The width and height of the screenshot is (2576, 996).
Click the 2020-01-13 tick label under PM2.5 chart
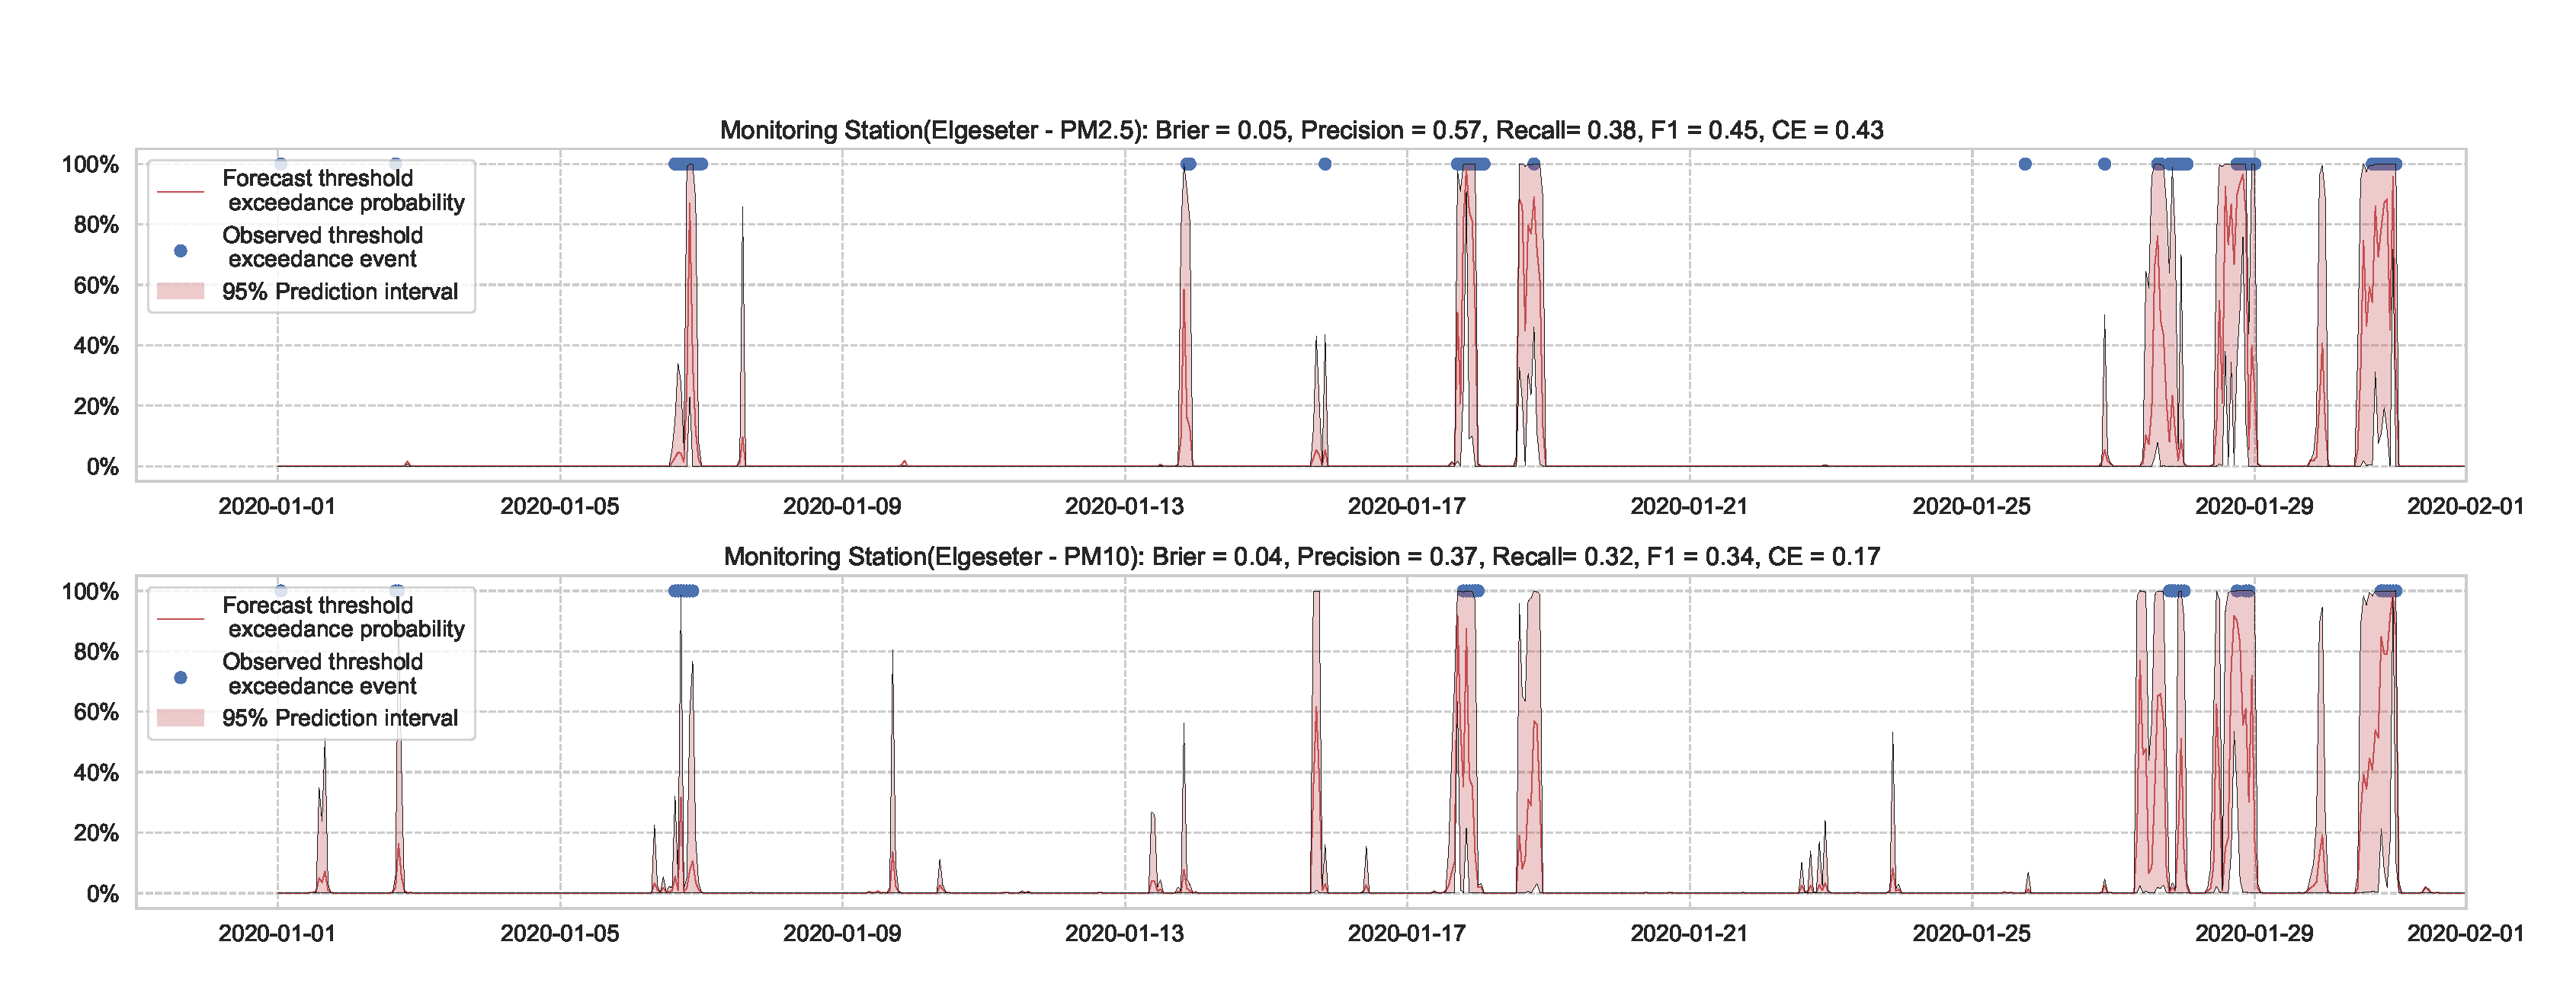tap(1124, 506)
